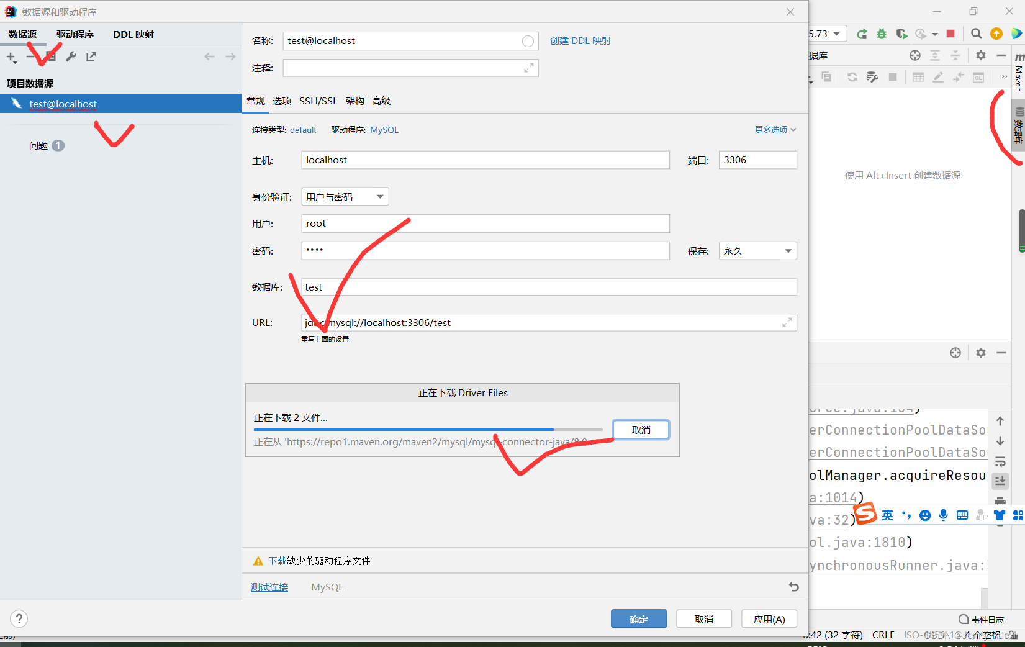Revert changes with the undo arrow icon

[x=793, y=587]
